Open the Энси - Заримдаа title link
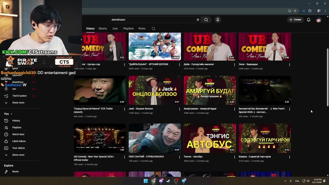329x185 pixels. coord(248,64)
